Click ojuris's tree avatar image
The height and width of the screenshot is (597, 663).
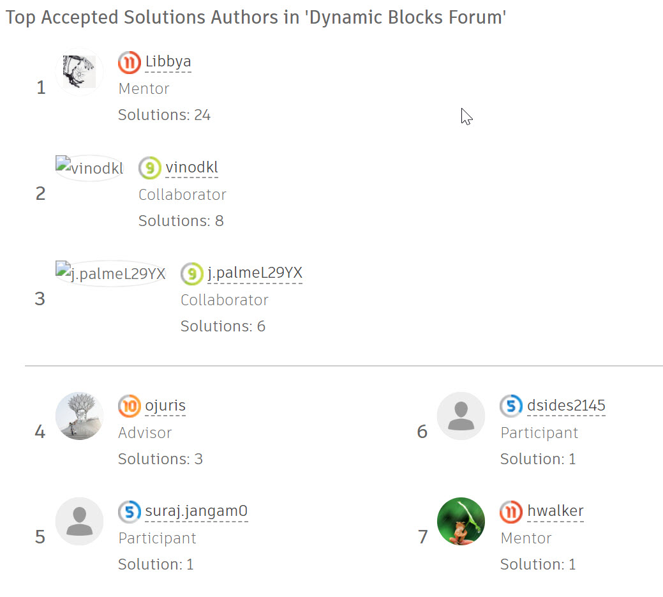point(79,415)
